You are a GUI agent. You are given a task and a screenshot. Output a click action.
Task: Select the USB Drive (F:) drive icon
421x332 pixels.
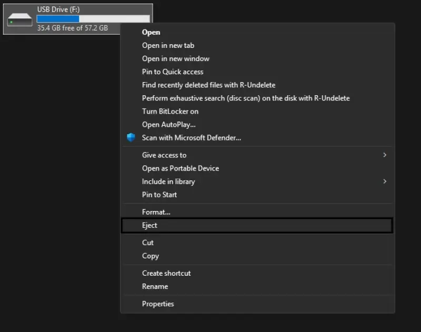coord(19,19)
